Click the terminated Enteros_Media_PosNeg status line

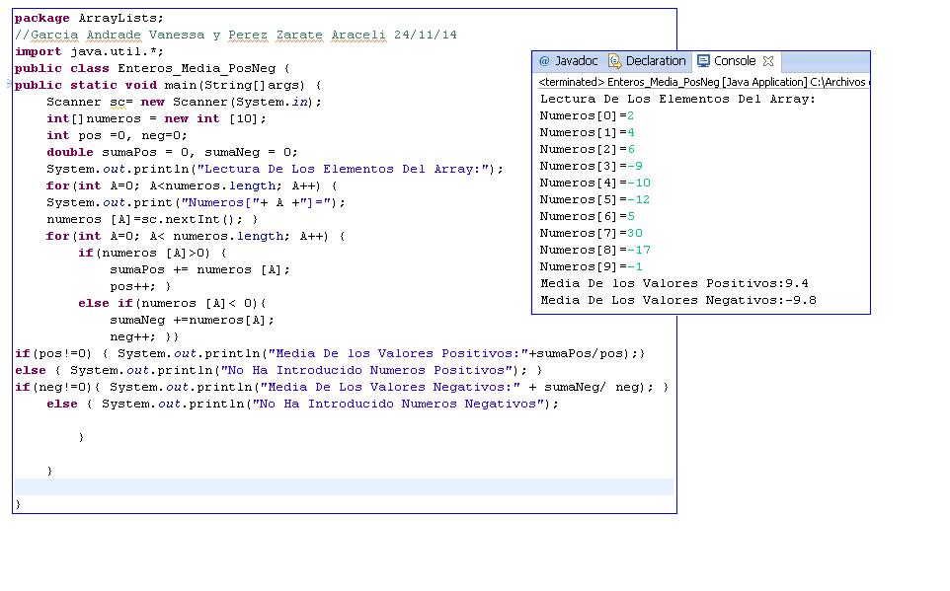703,82
